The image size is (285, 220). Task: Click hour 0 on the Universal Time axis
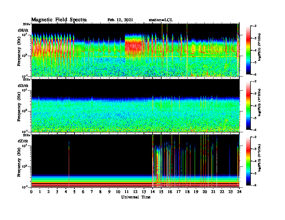pyautogui.click(x=31, y=192)
